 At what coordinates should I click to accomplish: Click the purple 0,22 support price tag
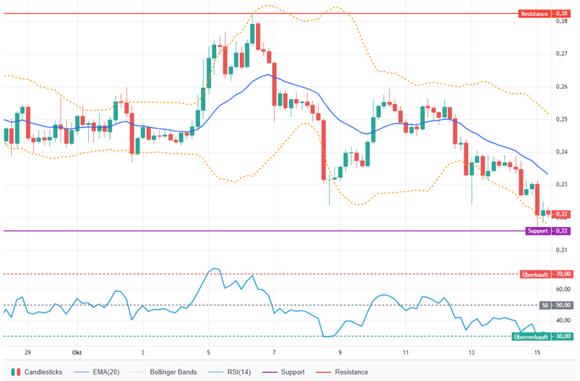click(x=562, y=231)
